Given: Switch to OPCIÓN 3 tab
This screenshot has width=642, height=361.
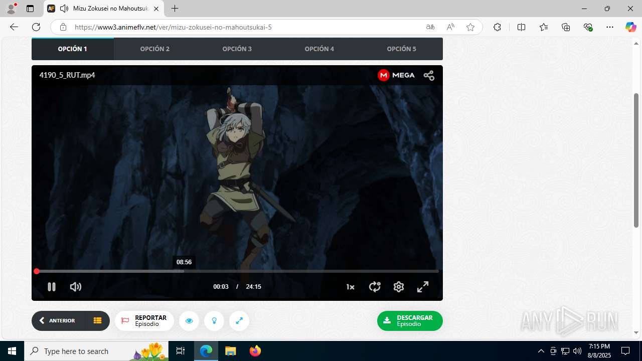Looking at the screenshot, I should [237, 49].
